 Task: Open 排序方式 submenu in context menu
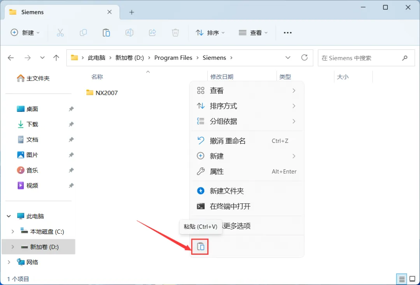(247, 106)
